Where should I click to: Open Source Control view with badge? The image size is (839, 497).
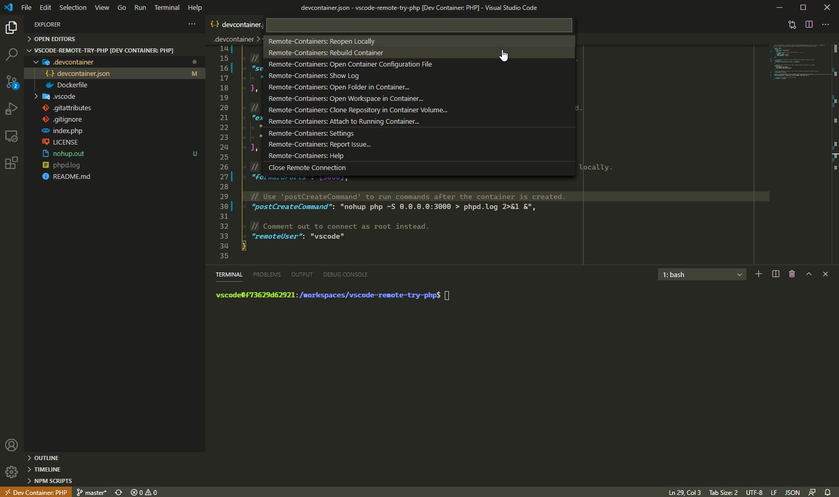pyautogui.click(x=11, y=82)
